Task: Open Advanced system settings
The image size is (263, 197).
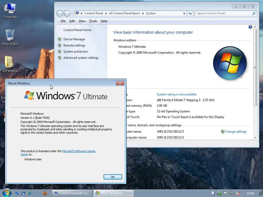Action: (x=81, y=58)
